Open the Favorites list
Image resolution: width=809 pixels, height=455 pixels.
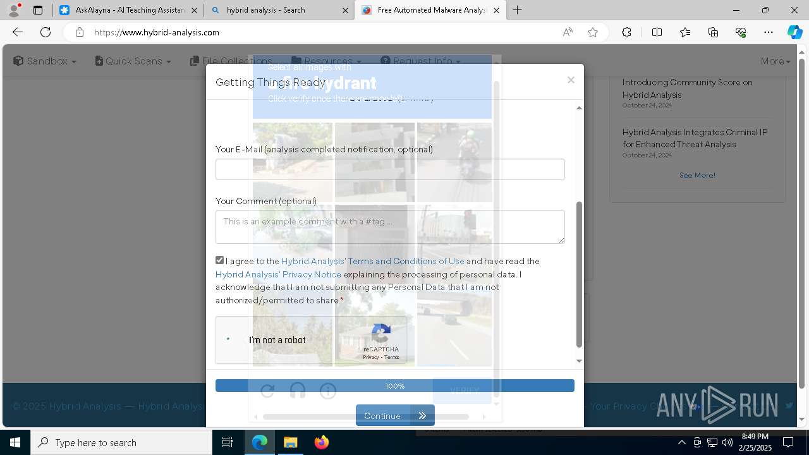685,32
